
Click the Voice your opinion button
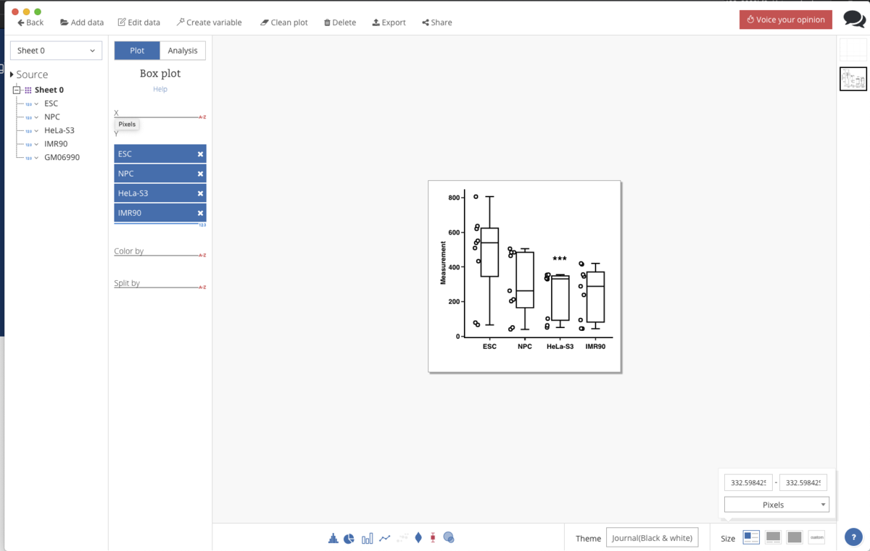(x=786, y=20)
